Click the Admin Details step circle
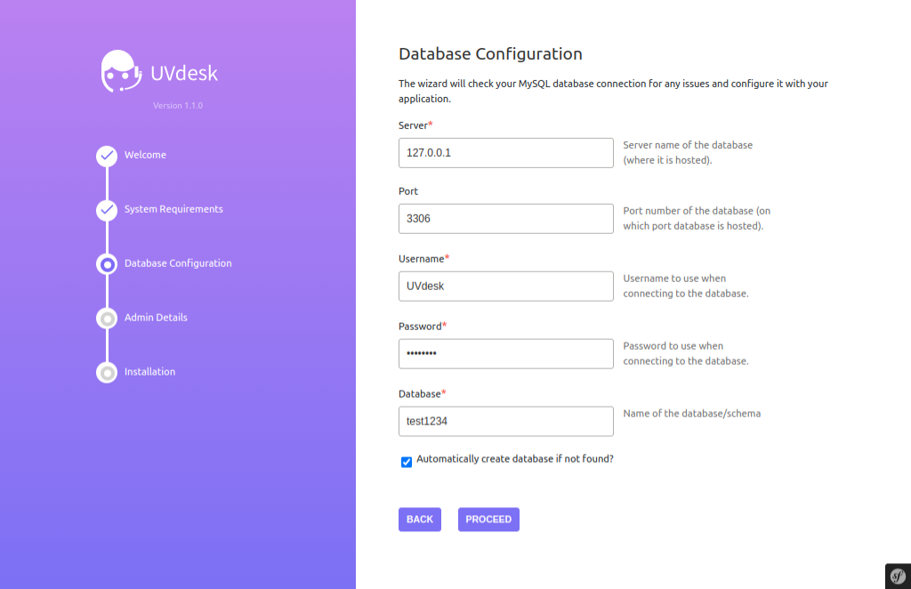911x589 pixels. tap(107, 319)
